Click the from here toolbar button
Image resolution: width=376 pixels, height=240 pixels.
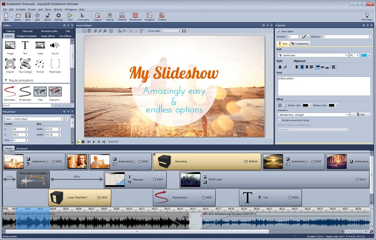click(x=83, y=17)
